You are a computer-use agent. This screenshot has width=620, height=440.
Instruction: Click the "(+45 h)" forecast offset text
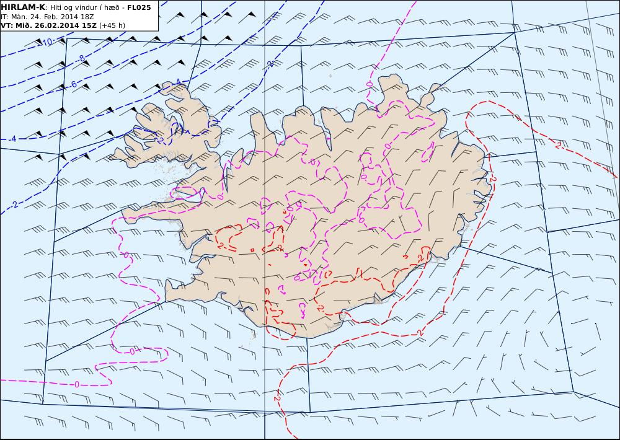[x=112, y=25]
